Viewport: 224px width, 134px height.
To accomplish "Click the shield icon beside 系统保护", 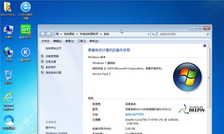I will [x=42, y=67].
